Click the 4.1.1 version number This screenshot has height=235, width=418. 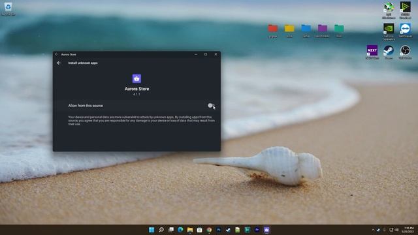point(137,94)
